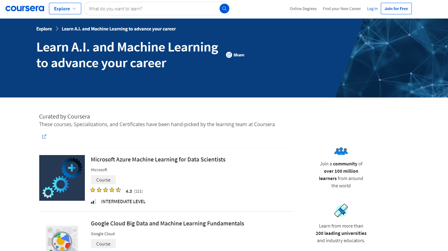This screenshot has width=448, height=251.
Task: Click the Microsoft provider name
Action: [99, 170]
